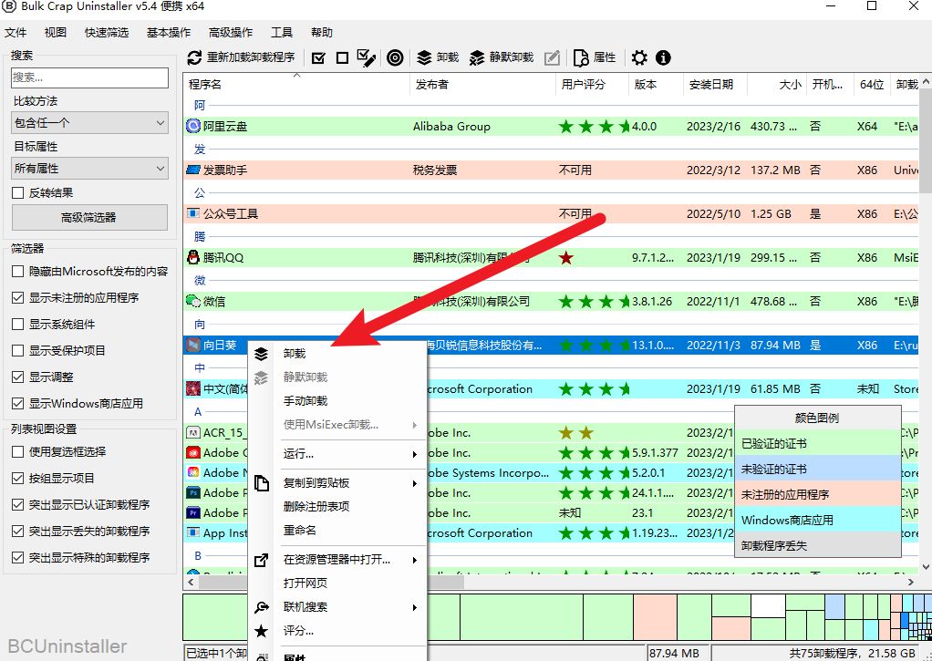
Task: Click the search icon beside 联机搜索
Action: click(261, 607)
